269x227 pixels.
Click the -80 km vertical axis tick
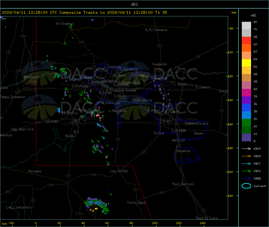coord(231,28)
